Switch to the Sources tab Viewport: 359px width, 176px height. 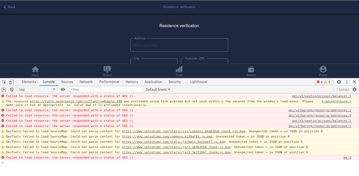point(67,82)
